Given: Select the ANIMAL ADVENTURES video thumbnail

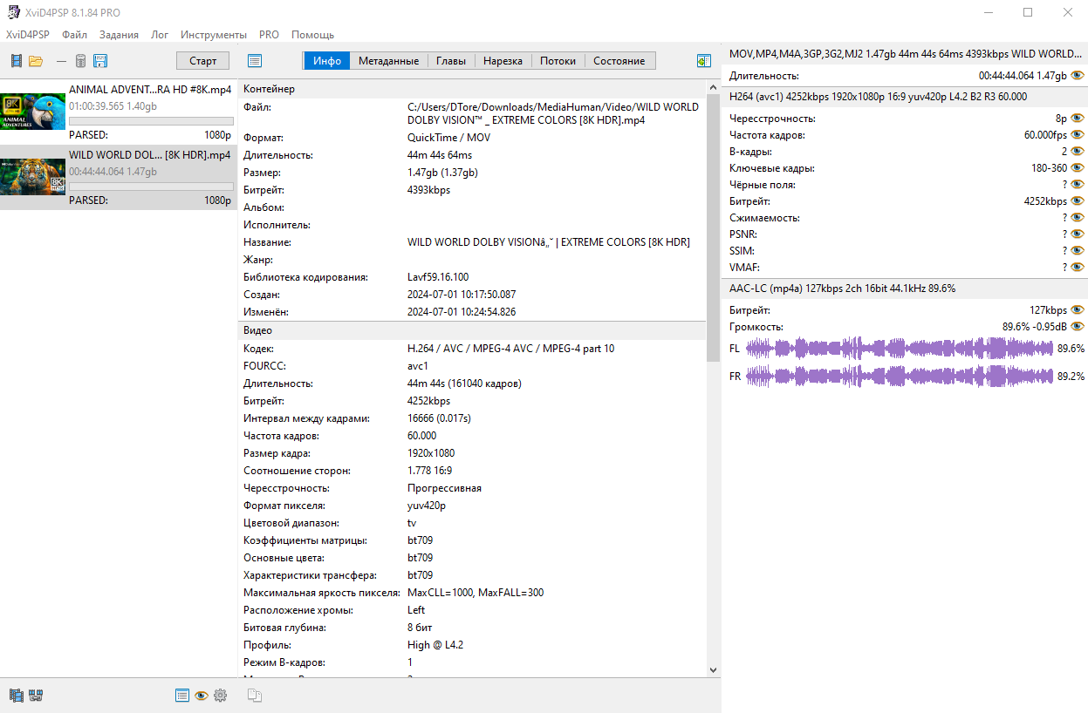Looking at the screenshot, I should click(33, 112).
